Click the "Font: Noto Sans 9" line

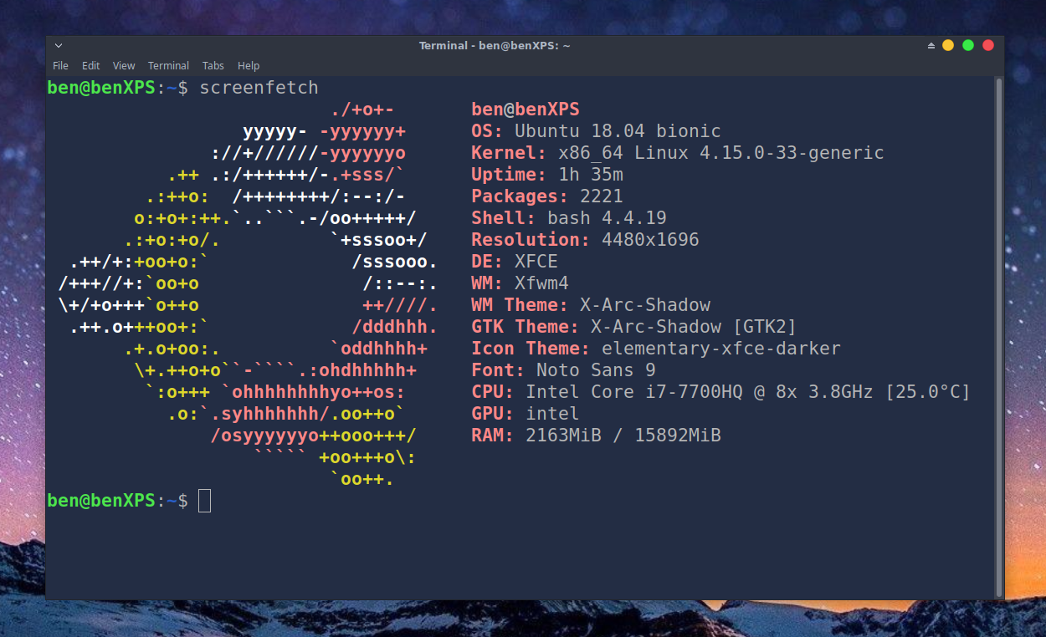pyautogui.click(x=563, y=370)
